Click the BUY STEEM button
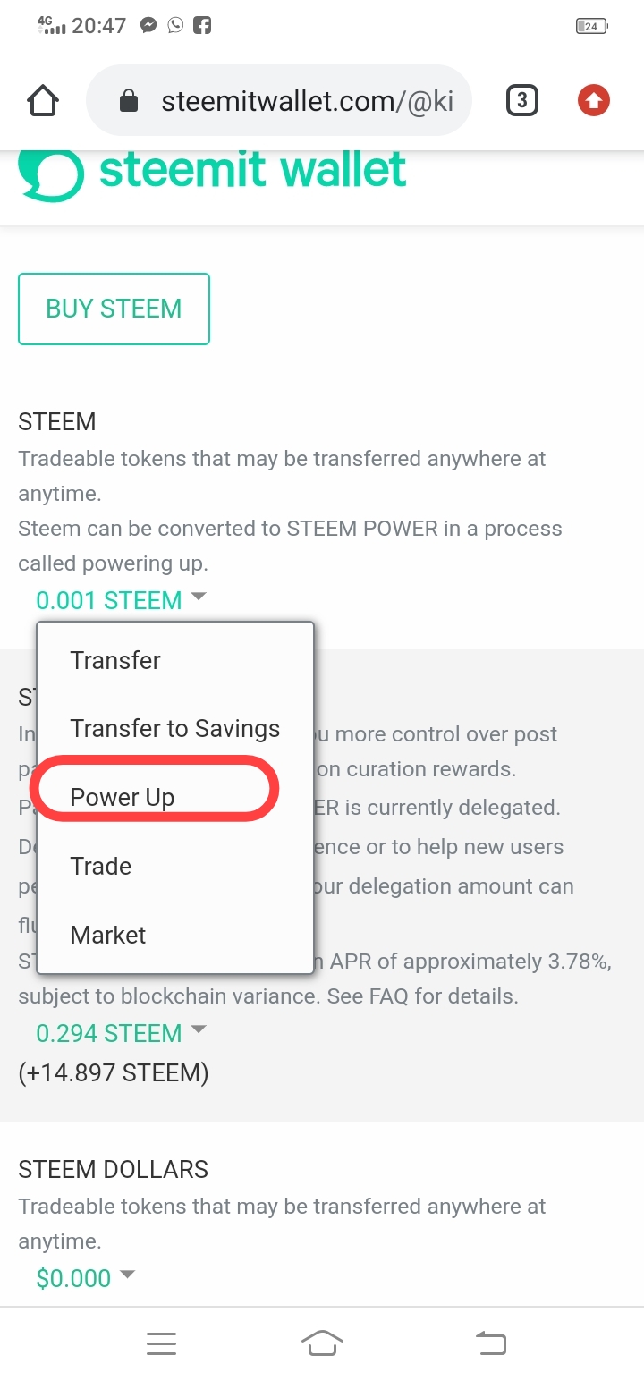Viewport: 644px width, 1381px height. [x=114, y=309]
